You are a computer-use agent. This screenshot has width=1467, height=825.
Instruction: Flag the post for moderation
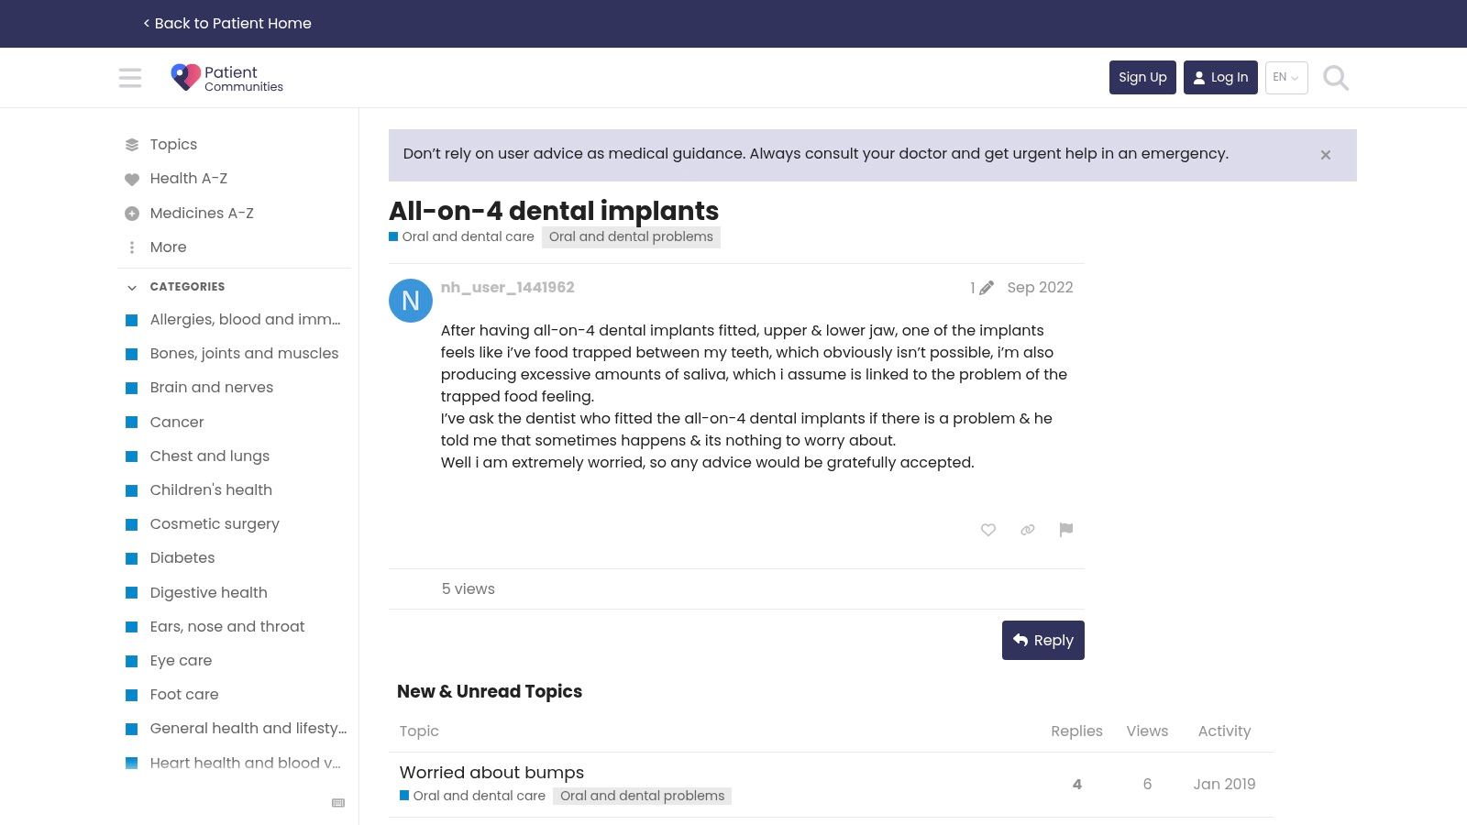point(1065,530)
